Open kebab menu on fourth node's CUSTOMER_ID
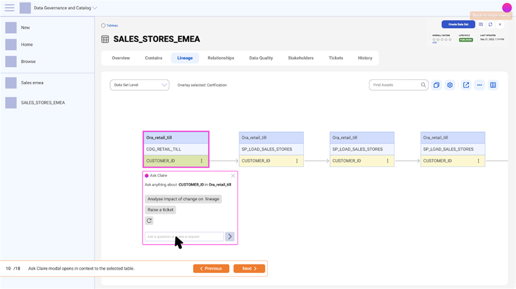 [479, 161]
